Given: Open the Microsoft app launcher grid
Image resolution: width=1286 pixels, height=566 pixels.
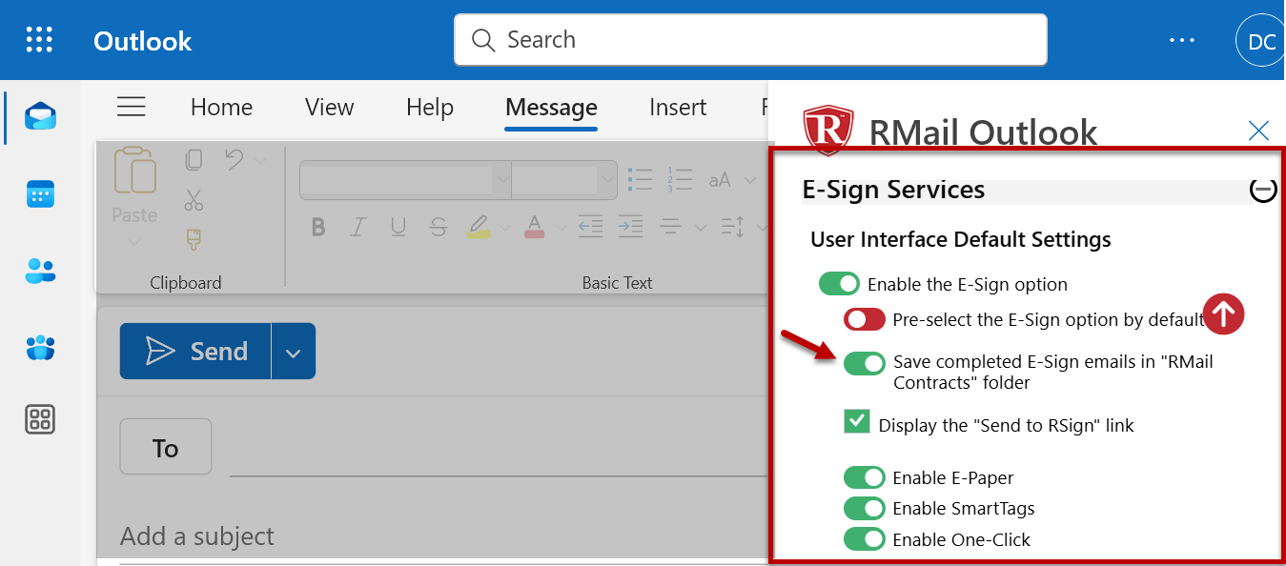Looking at the screenshot, I should (x=39, y=40).
